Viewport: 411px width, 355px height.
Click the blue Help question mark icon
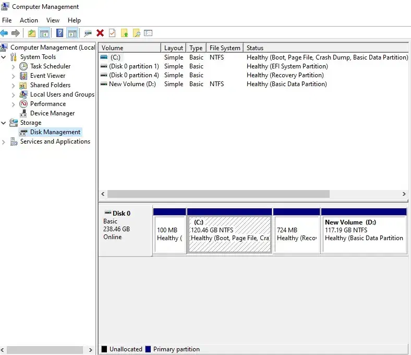[x=59, y=33]
